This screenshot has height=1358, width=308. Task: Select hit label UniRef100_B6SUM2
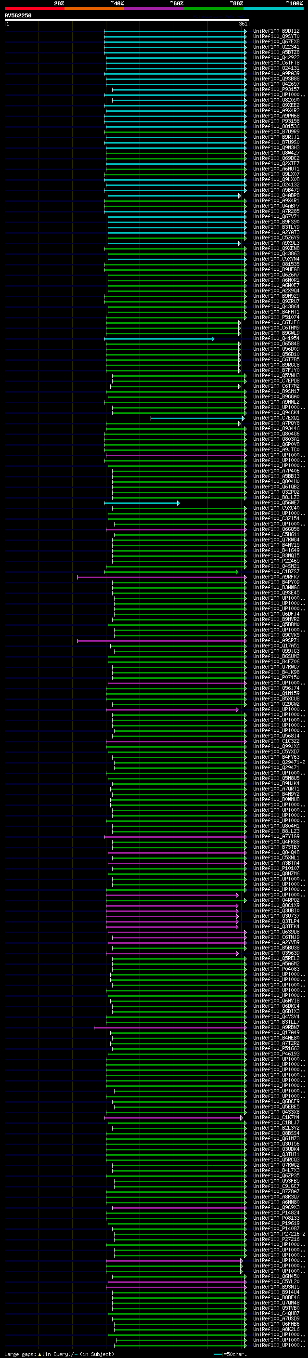point(276,656)
